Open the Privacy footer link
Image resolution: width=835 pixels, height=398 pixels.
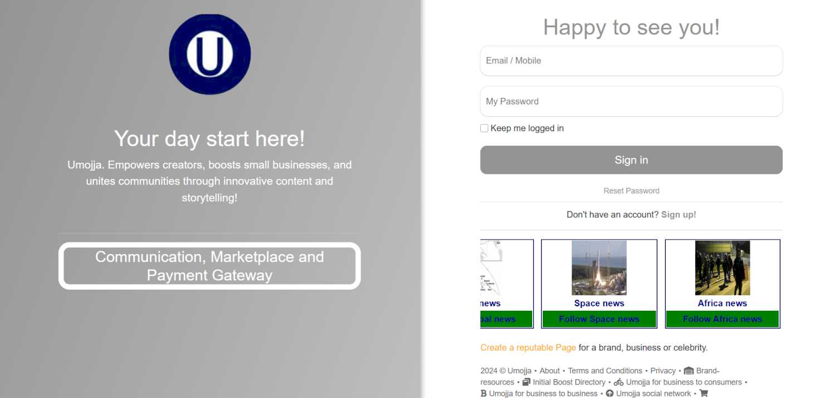pyautogui.click(x=663, y=371)
